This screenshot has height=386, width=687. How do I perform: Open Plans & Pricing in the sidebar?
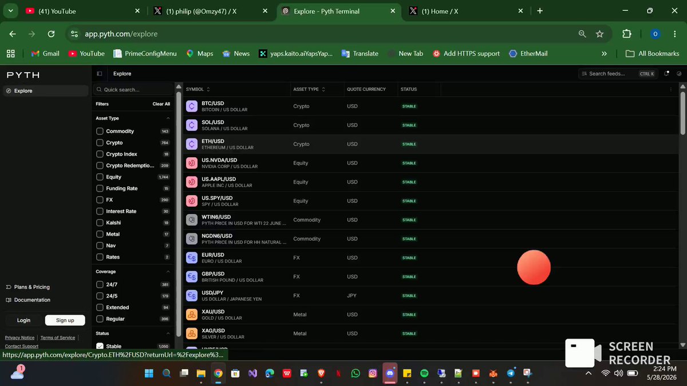(28, 287)
